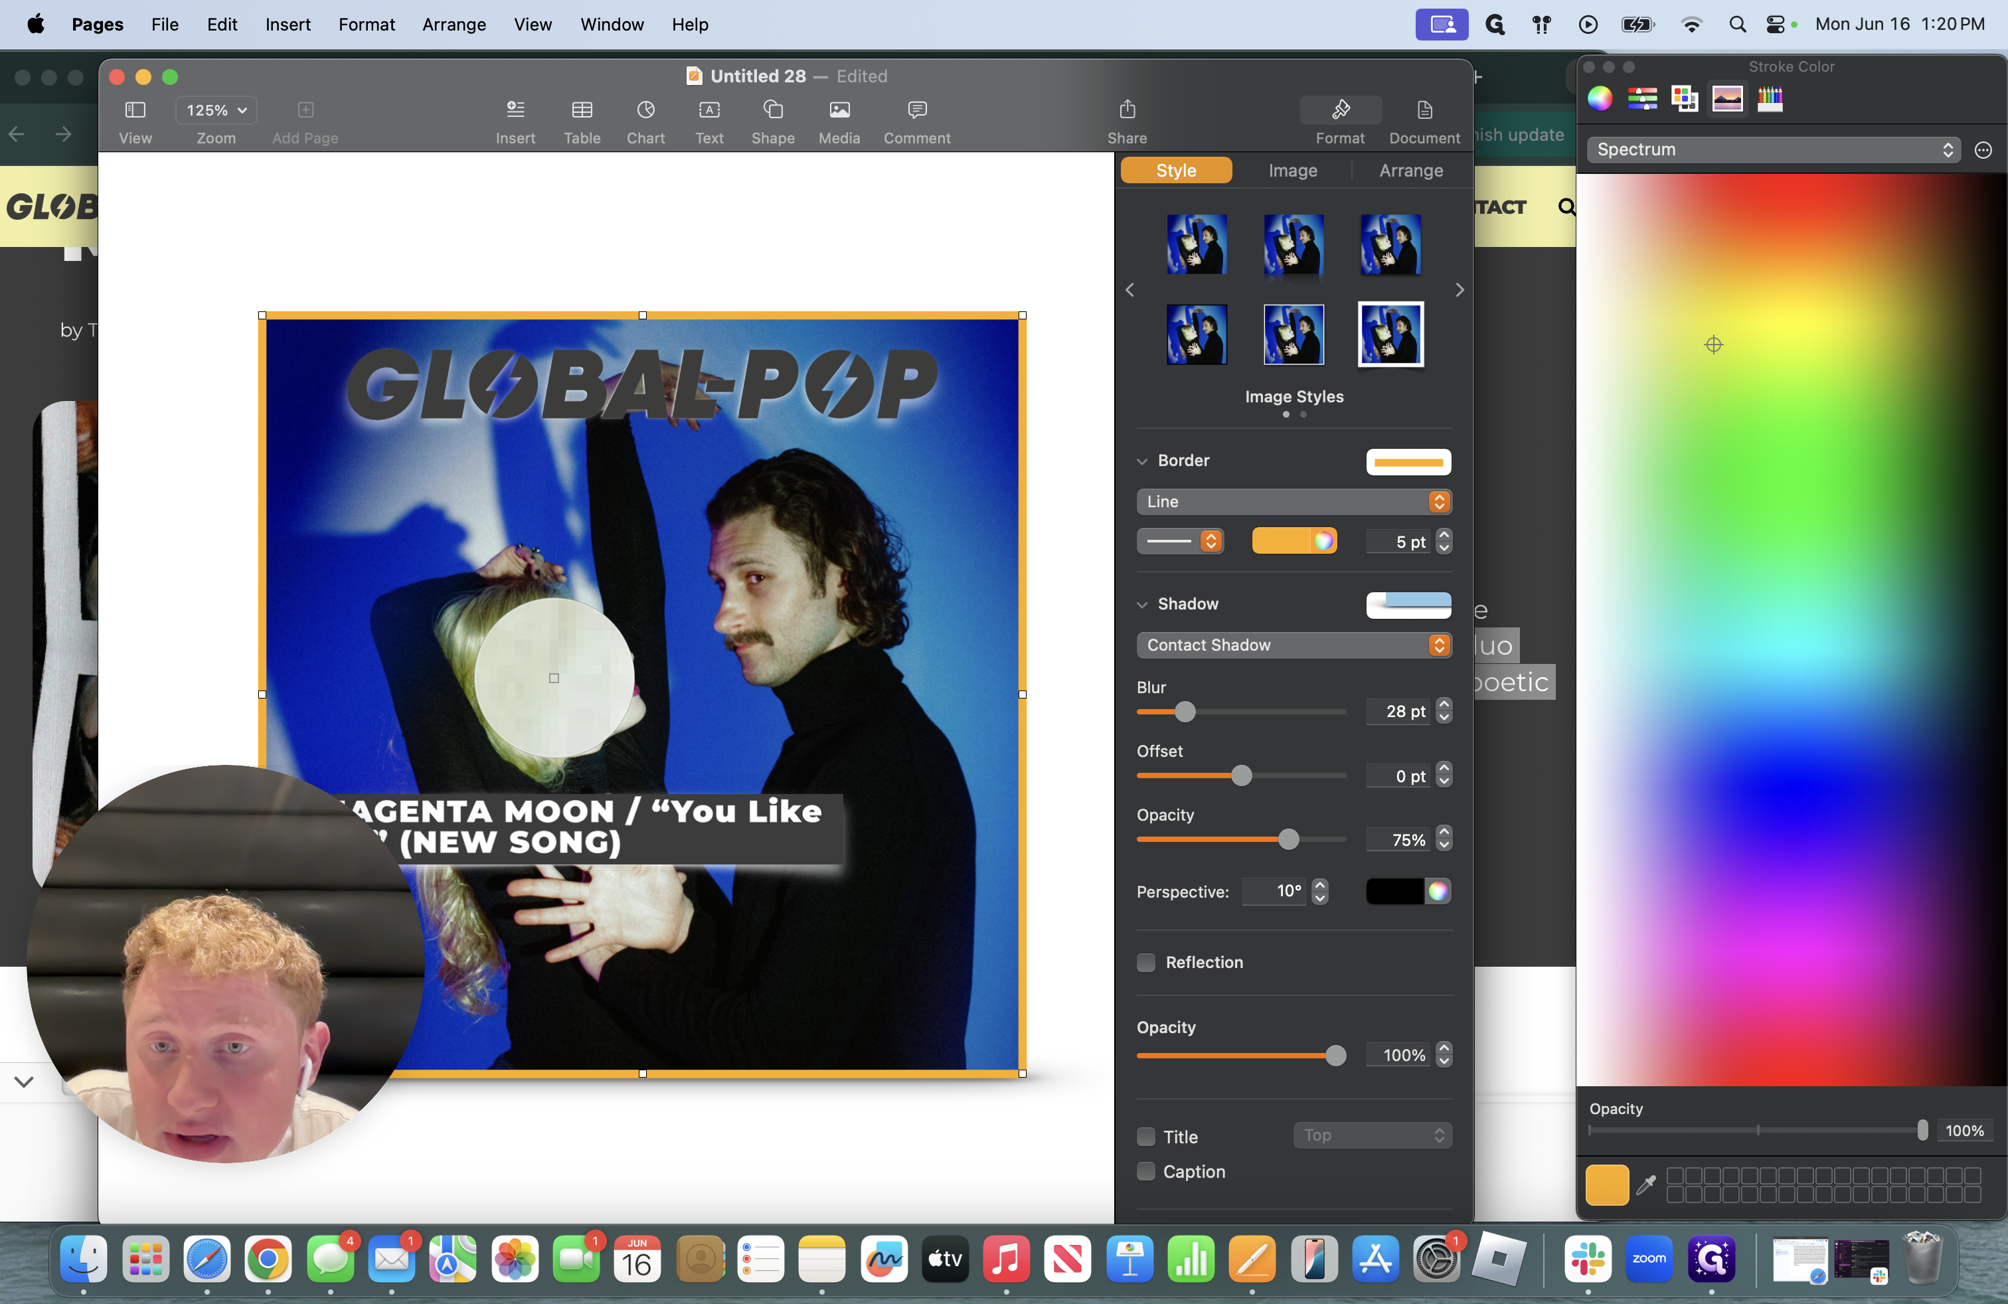2008x1304 pixels.
Task: Toggle the Format inspector brush icon
Action: click(1341, 110)
